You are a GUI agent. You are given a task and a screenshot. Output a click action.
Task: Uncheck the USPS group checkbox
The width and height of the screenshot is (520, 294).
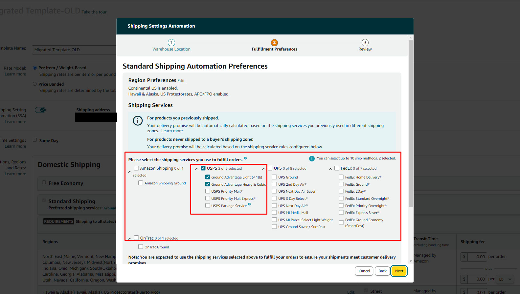pyautogui.click(x=203, y=168)
